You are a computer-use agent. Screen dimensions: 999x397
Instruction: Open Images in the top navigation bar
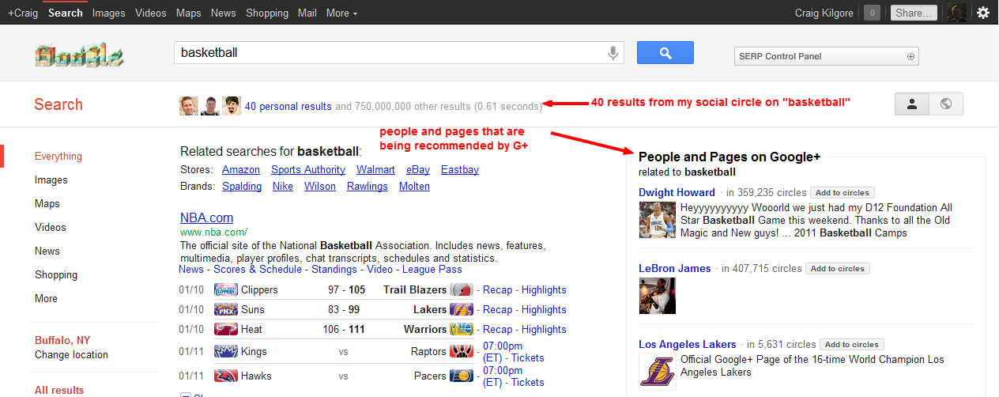pyautogui.click(x=108, y=13)
